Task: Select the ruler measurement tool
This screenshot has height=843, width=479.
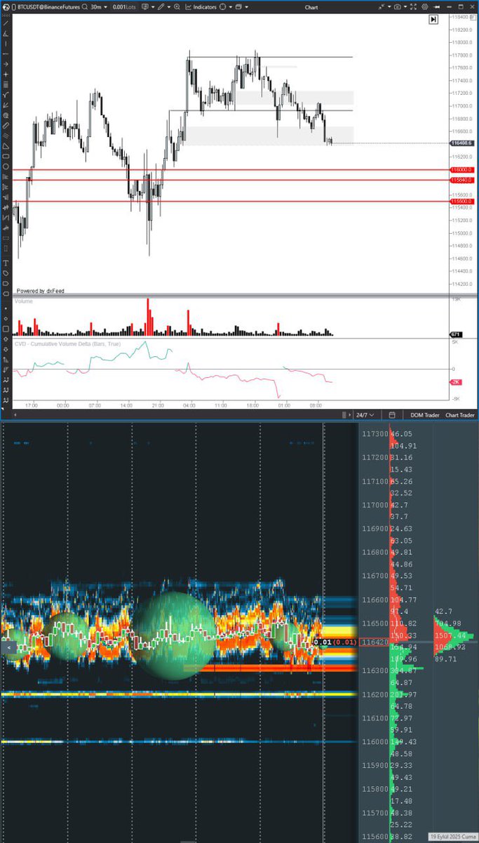Action: tap(6, 125)
